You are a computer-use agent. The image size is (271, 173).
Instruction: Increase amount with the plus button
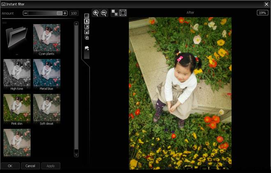65,13
